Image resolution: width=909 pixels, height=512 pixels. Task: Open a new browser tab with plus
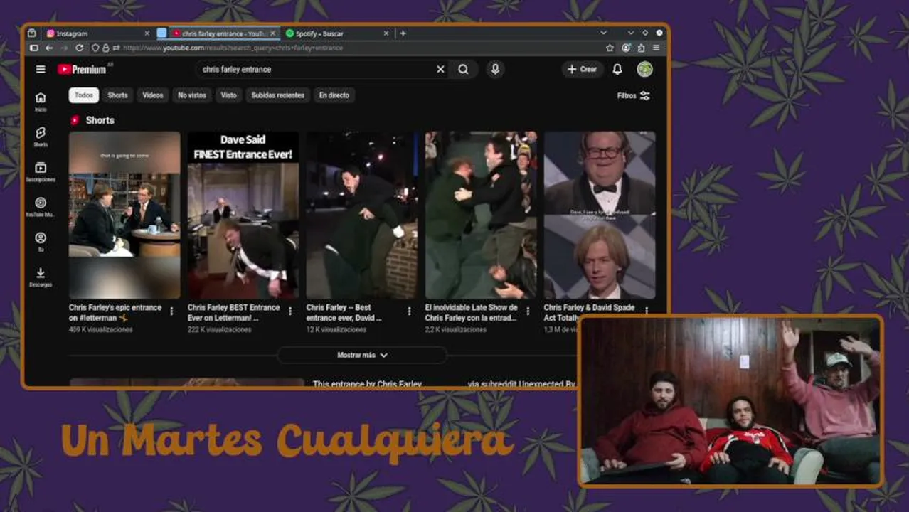tap(403, 33)
